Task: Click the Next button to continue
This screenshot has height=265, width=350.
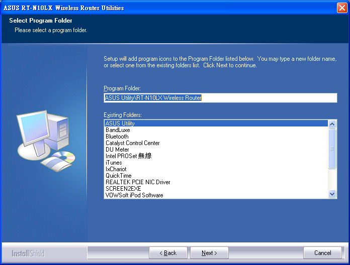Action: 209,253
